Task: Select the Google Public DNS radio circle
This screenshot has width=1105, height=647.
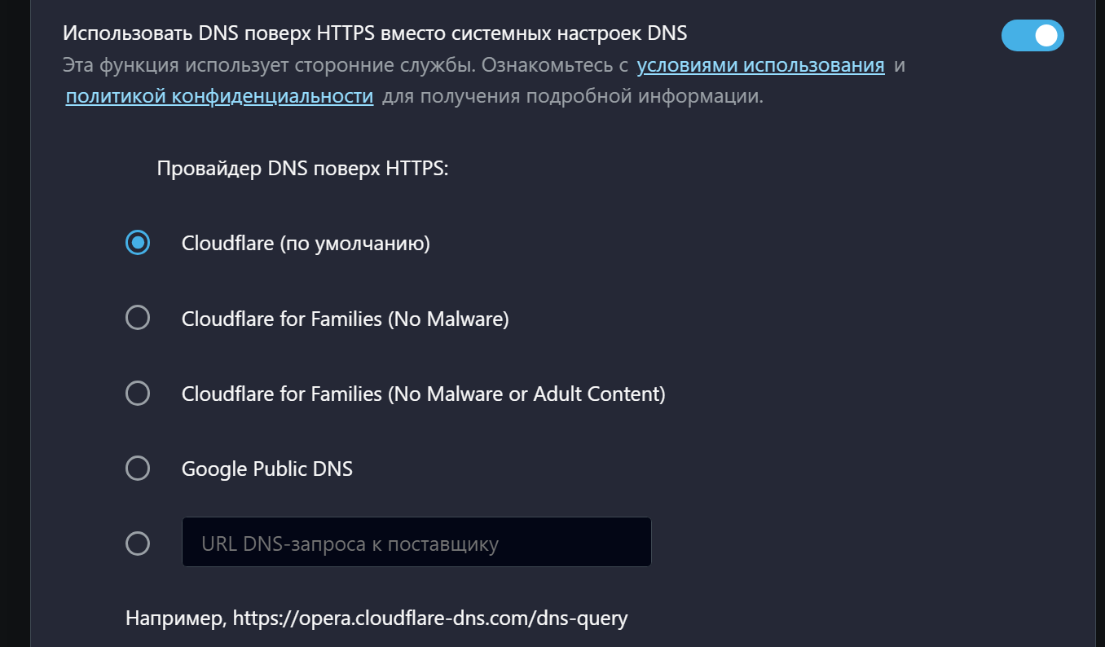Action: (x=138, y=469)
